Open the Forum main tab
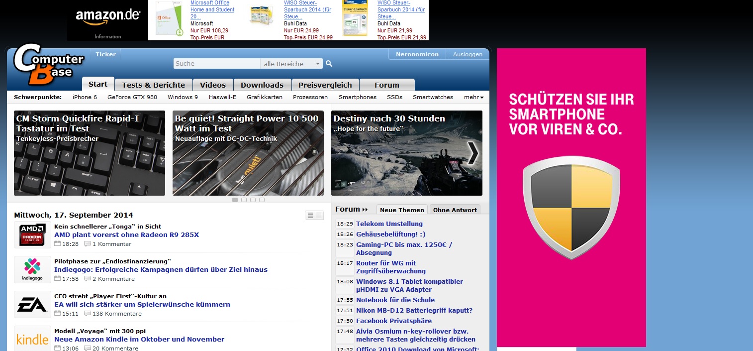Screen dimensions: 753x351 tap(387, 85)
